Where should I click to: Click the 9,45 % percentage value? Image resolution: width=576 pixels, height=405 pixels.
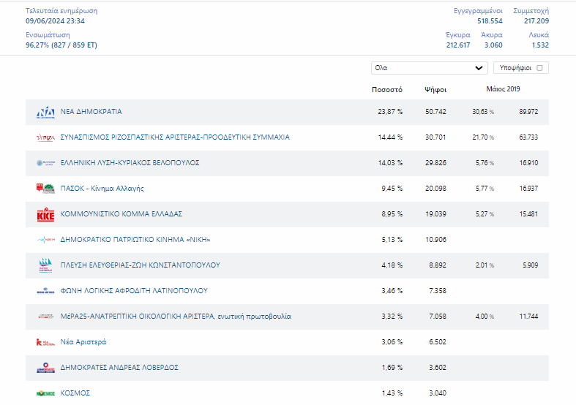click(392, 188)
